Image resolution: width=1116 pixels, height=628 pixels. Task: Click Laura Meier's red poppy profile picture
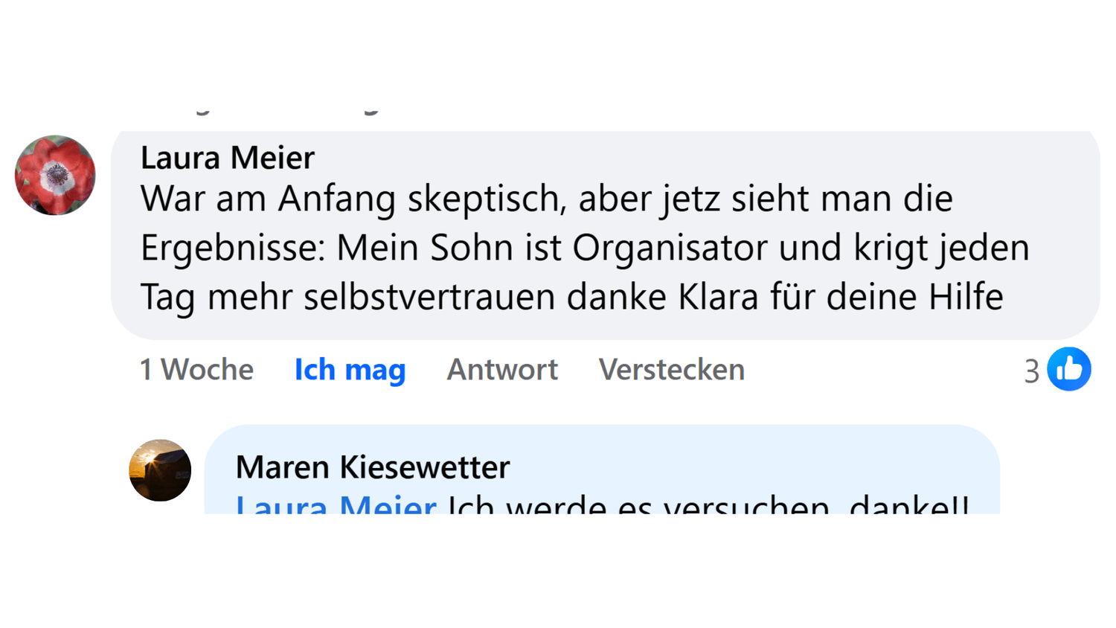[x=55, y=176]
